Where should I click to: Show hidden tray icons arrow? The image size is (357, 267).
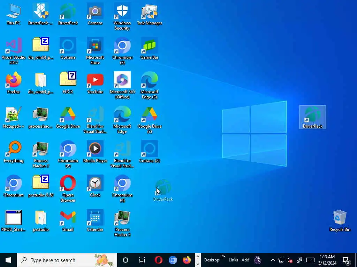point(273,260)
